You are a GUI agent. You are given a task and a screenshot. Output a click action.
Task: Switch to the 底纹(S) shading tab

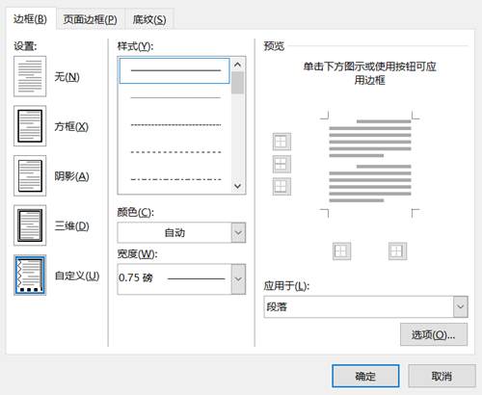click(x=149, y=19)
